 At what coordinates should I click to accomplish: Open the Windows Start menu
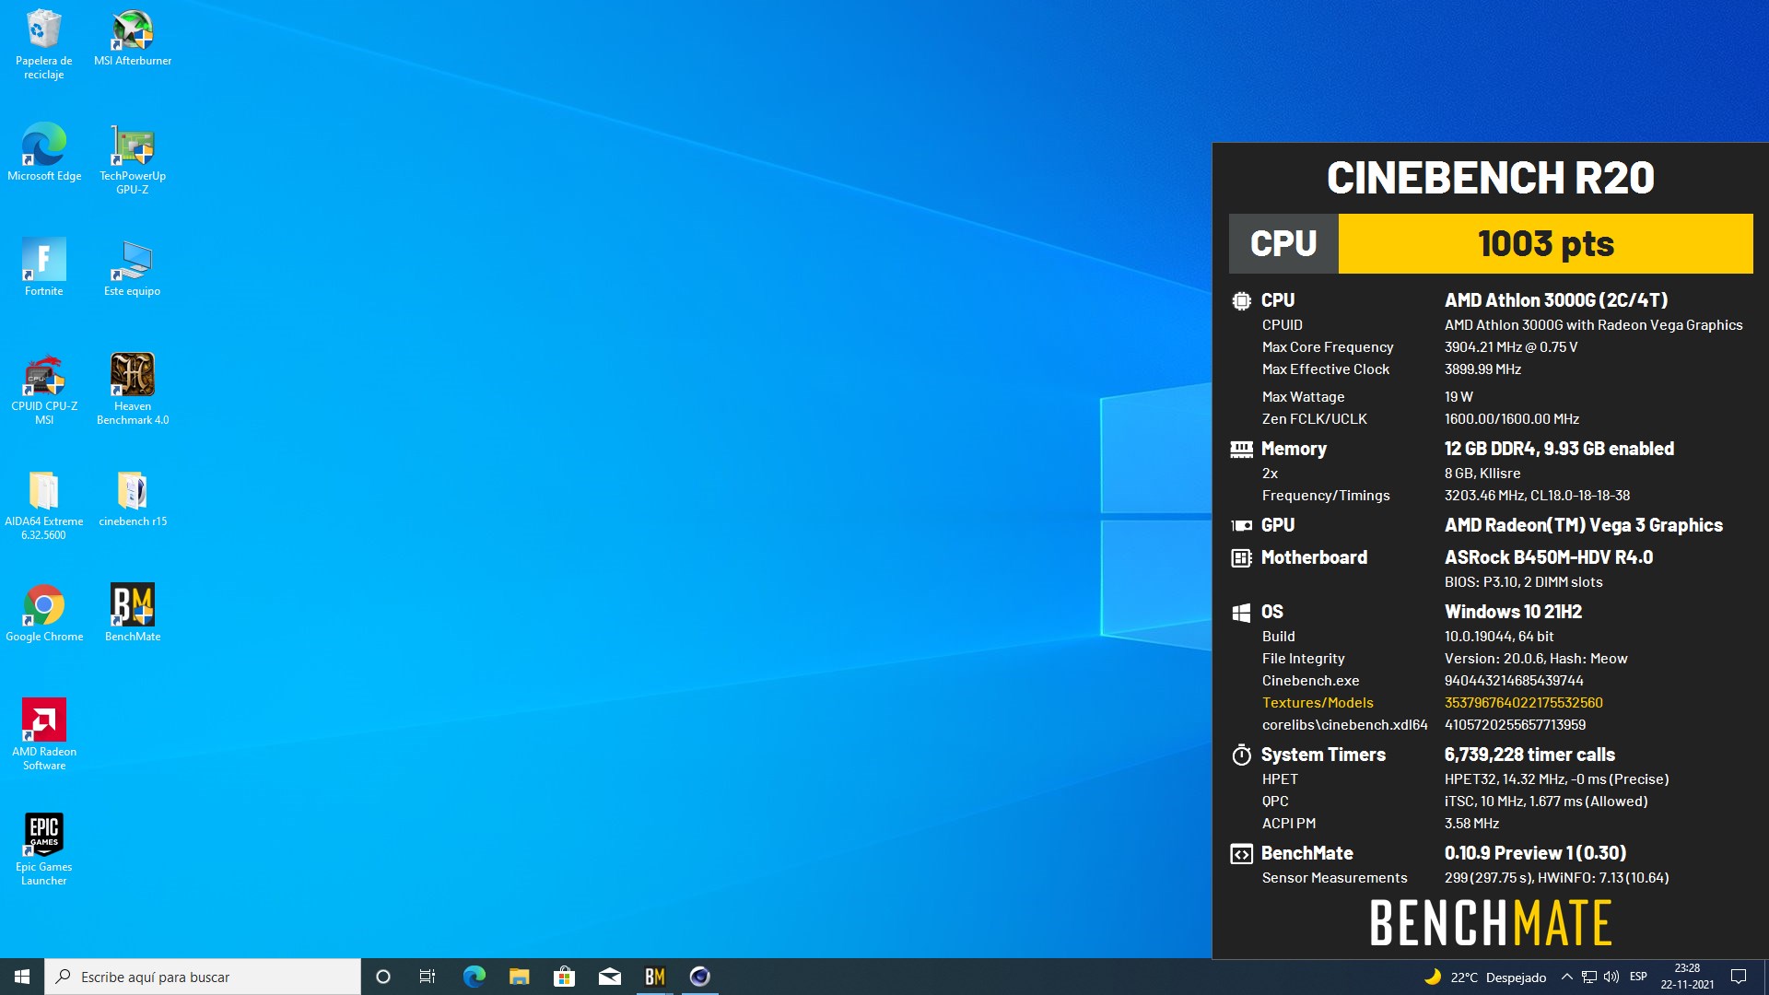point(22,977)
